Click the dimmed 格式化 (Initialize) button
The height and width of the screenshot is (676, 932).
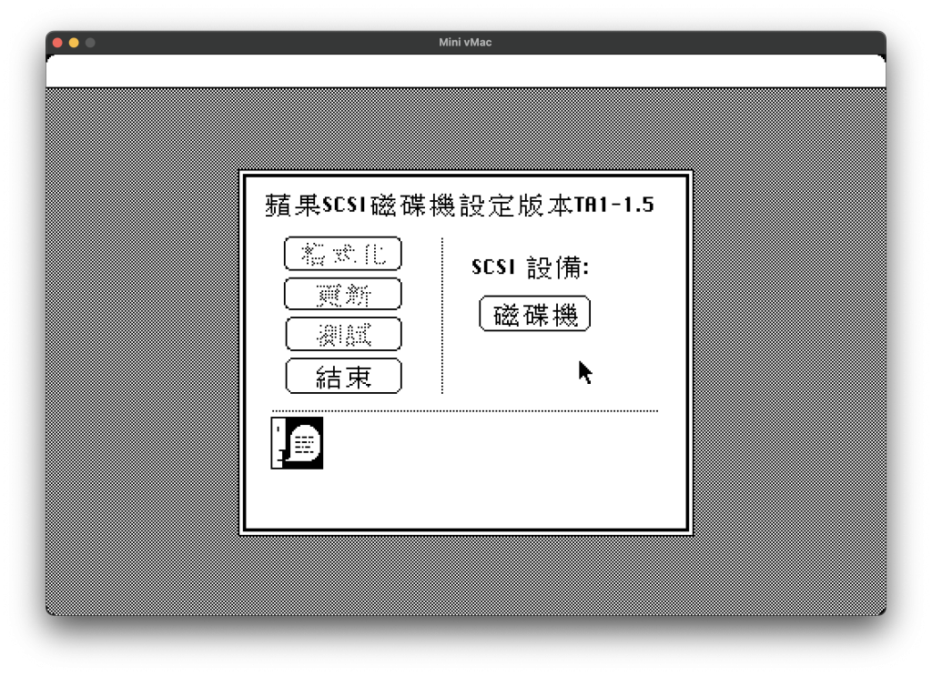pos(343,254)
